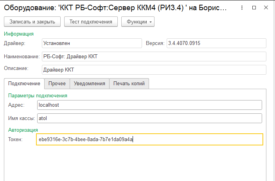275x181 pixels.
Task: Expand the 'Функции' dropdown button
Action: [138, 22]
